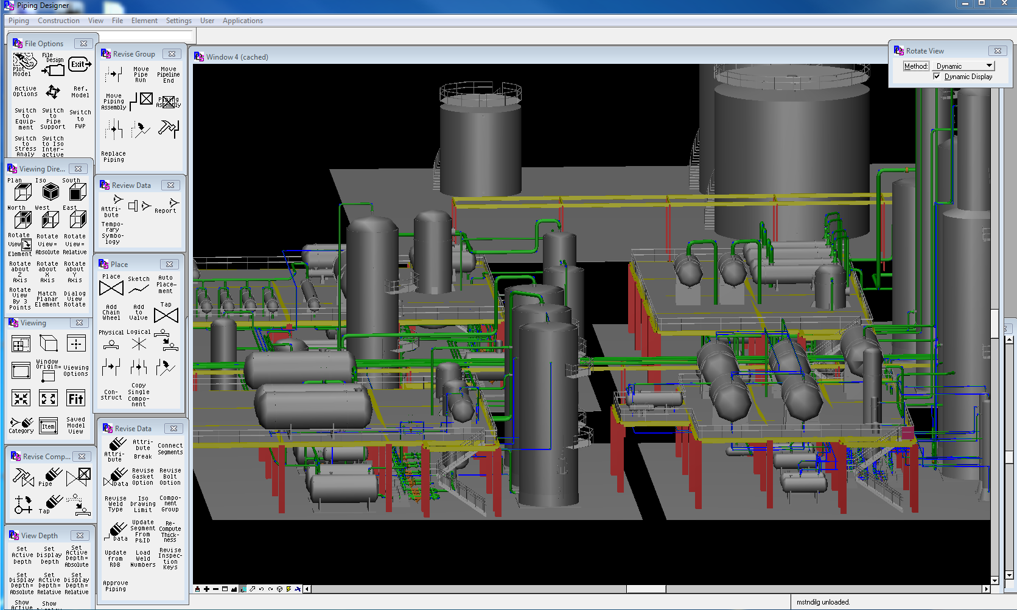
Task: Click the Exit icon in File Options
Action: 80,64
